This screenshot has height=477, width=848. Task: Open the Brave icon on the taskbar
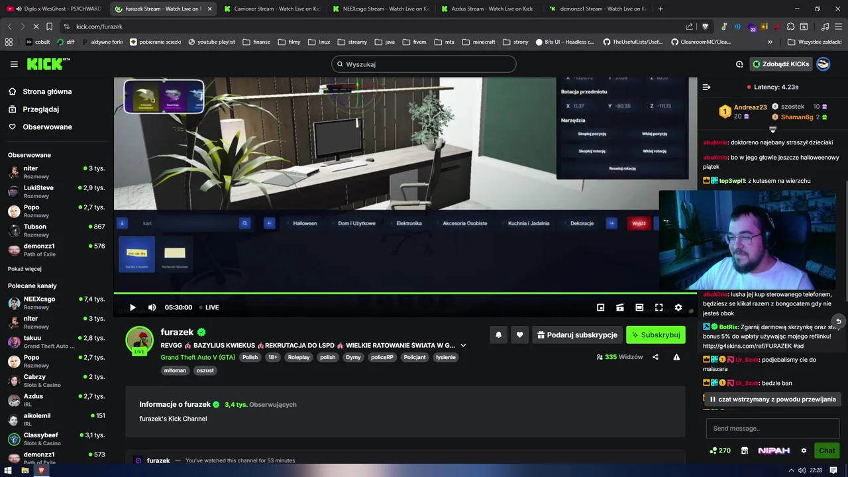point(41,470)
